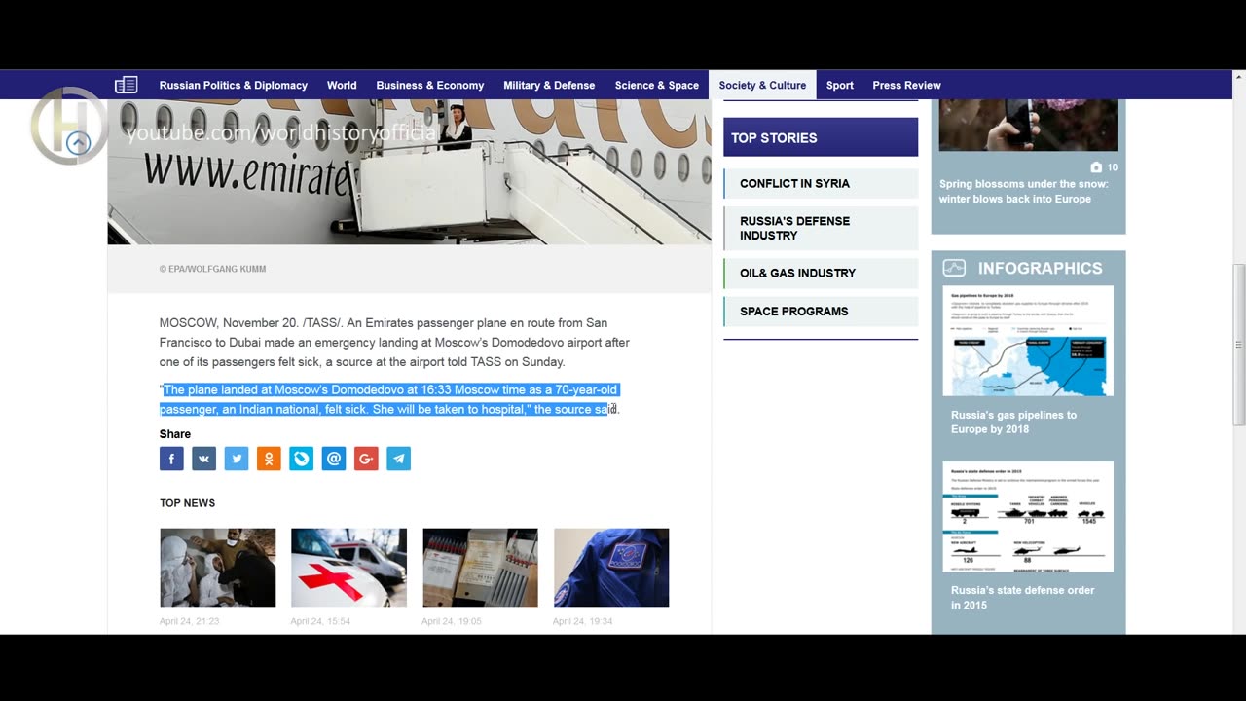Open Conflict in Syria top story
Image resolution: width=1246 pixels, height=701 pixels.
821,183
